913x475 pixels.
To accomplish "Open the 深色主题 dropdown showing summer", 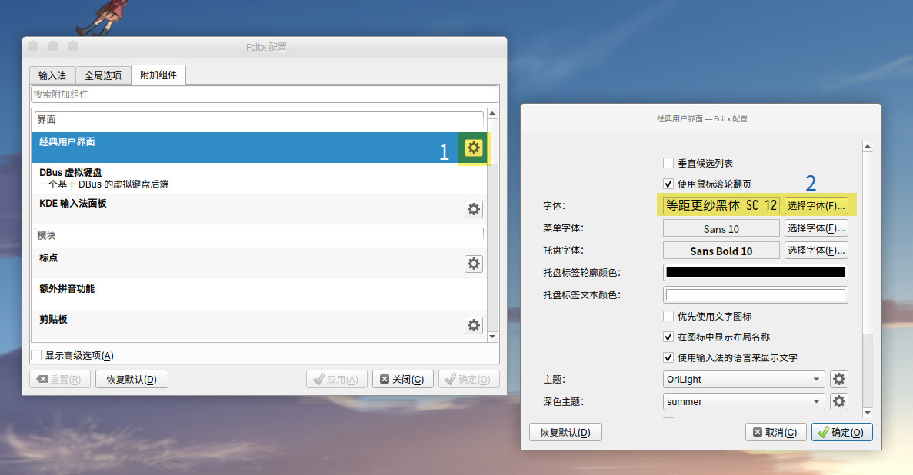I will click(744, 402).
